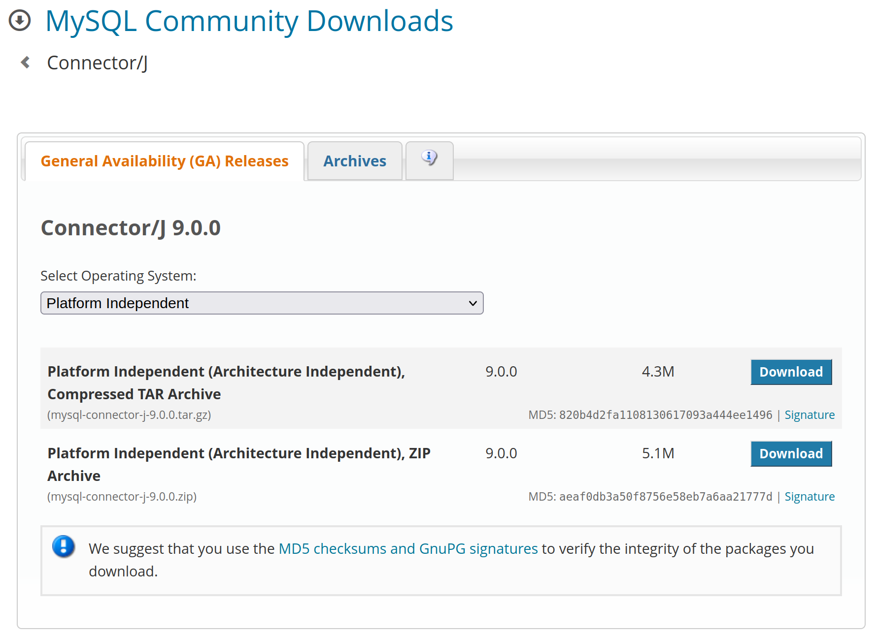
Task: Click the Connector/J 9.0.0 heading
Action: 131,228
